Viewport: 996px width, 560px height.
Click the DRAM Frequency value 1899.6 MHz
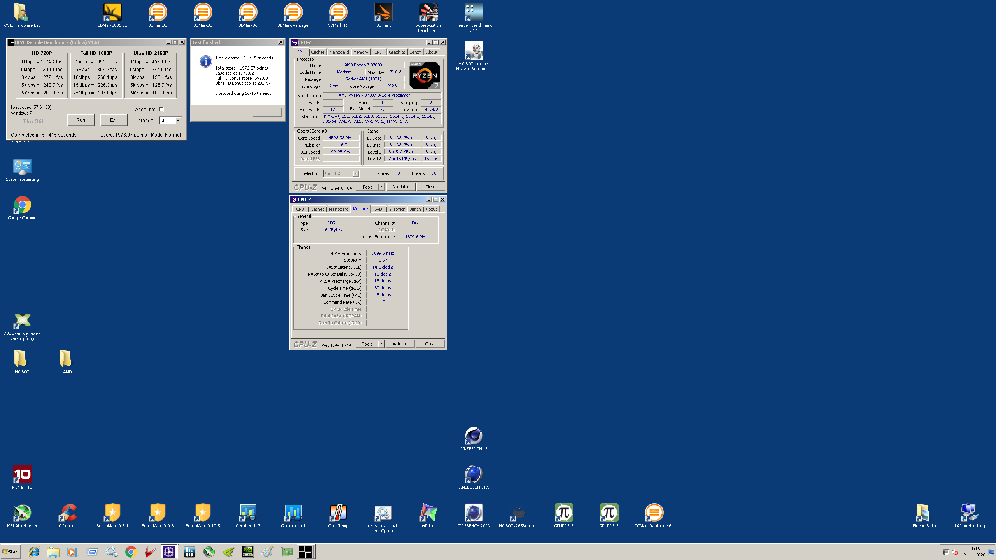pyautogui.click(x=383, y=253)
